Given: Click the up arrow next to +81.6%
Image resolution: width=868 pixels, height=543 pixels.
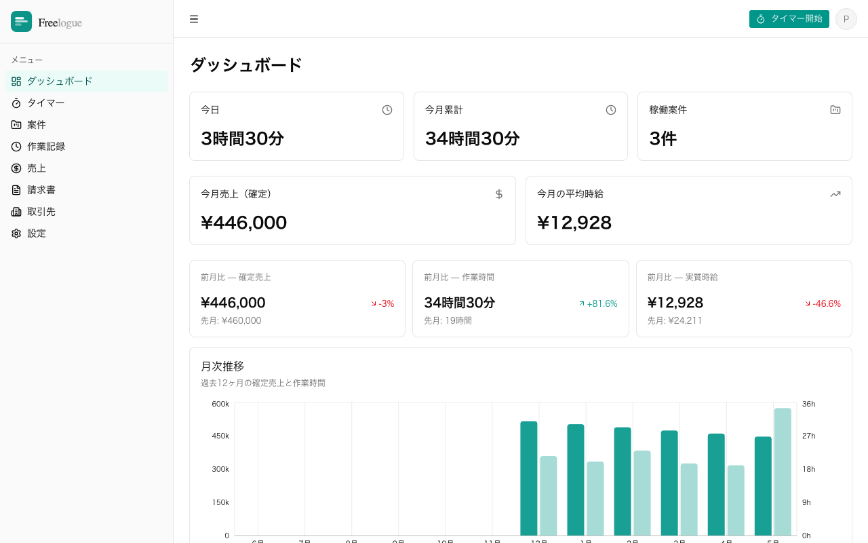Looking at the screenshot, I should [581, 303].
